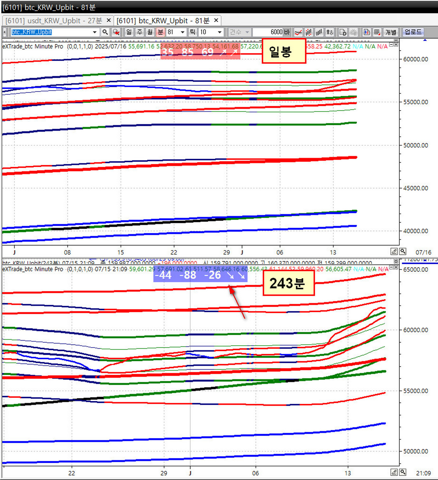This screenshot has height=480, width=438.
Task: Expand the 81-minute interval dropdown
Action: [182, 32]
